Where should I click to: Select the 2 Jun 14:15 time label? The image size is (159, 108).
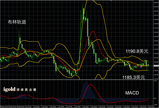151,107
